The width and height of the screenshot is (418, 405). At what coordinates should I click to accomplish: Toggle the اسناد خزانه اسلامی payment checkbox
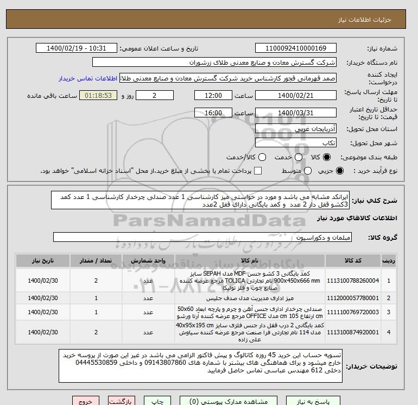coord(258,171)
